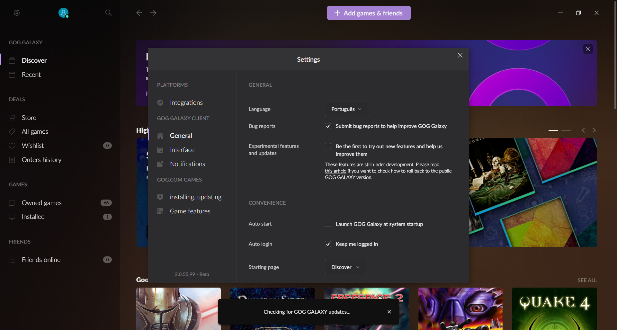This screenshot has width=617, height=330.
Task: Click the All games tag icon
Action: 12,131
